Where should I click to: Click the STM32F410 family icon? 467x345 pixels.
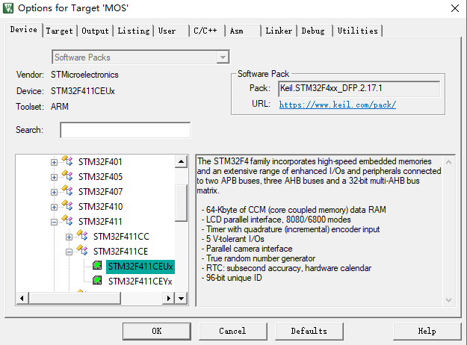click(67, 205)
